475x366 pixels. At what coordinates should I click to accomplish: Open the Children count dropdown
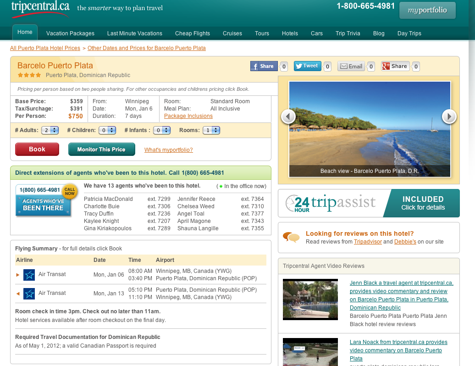coord(107,130)
